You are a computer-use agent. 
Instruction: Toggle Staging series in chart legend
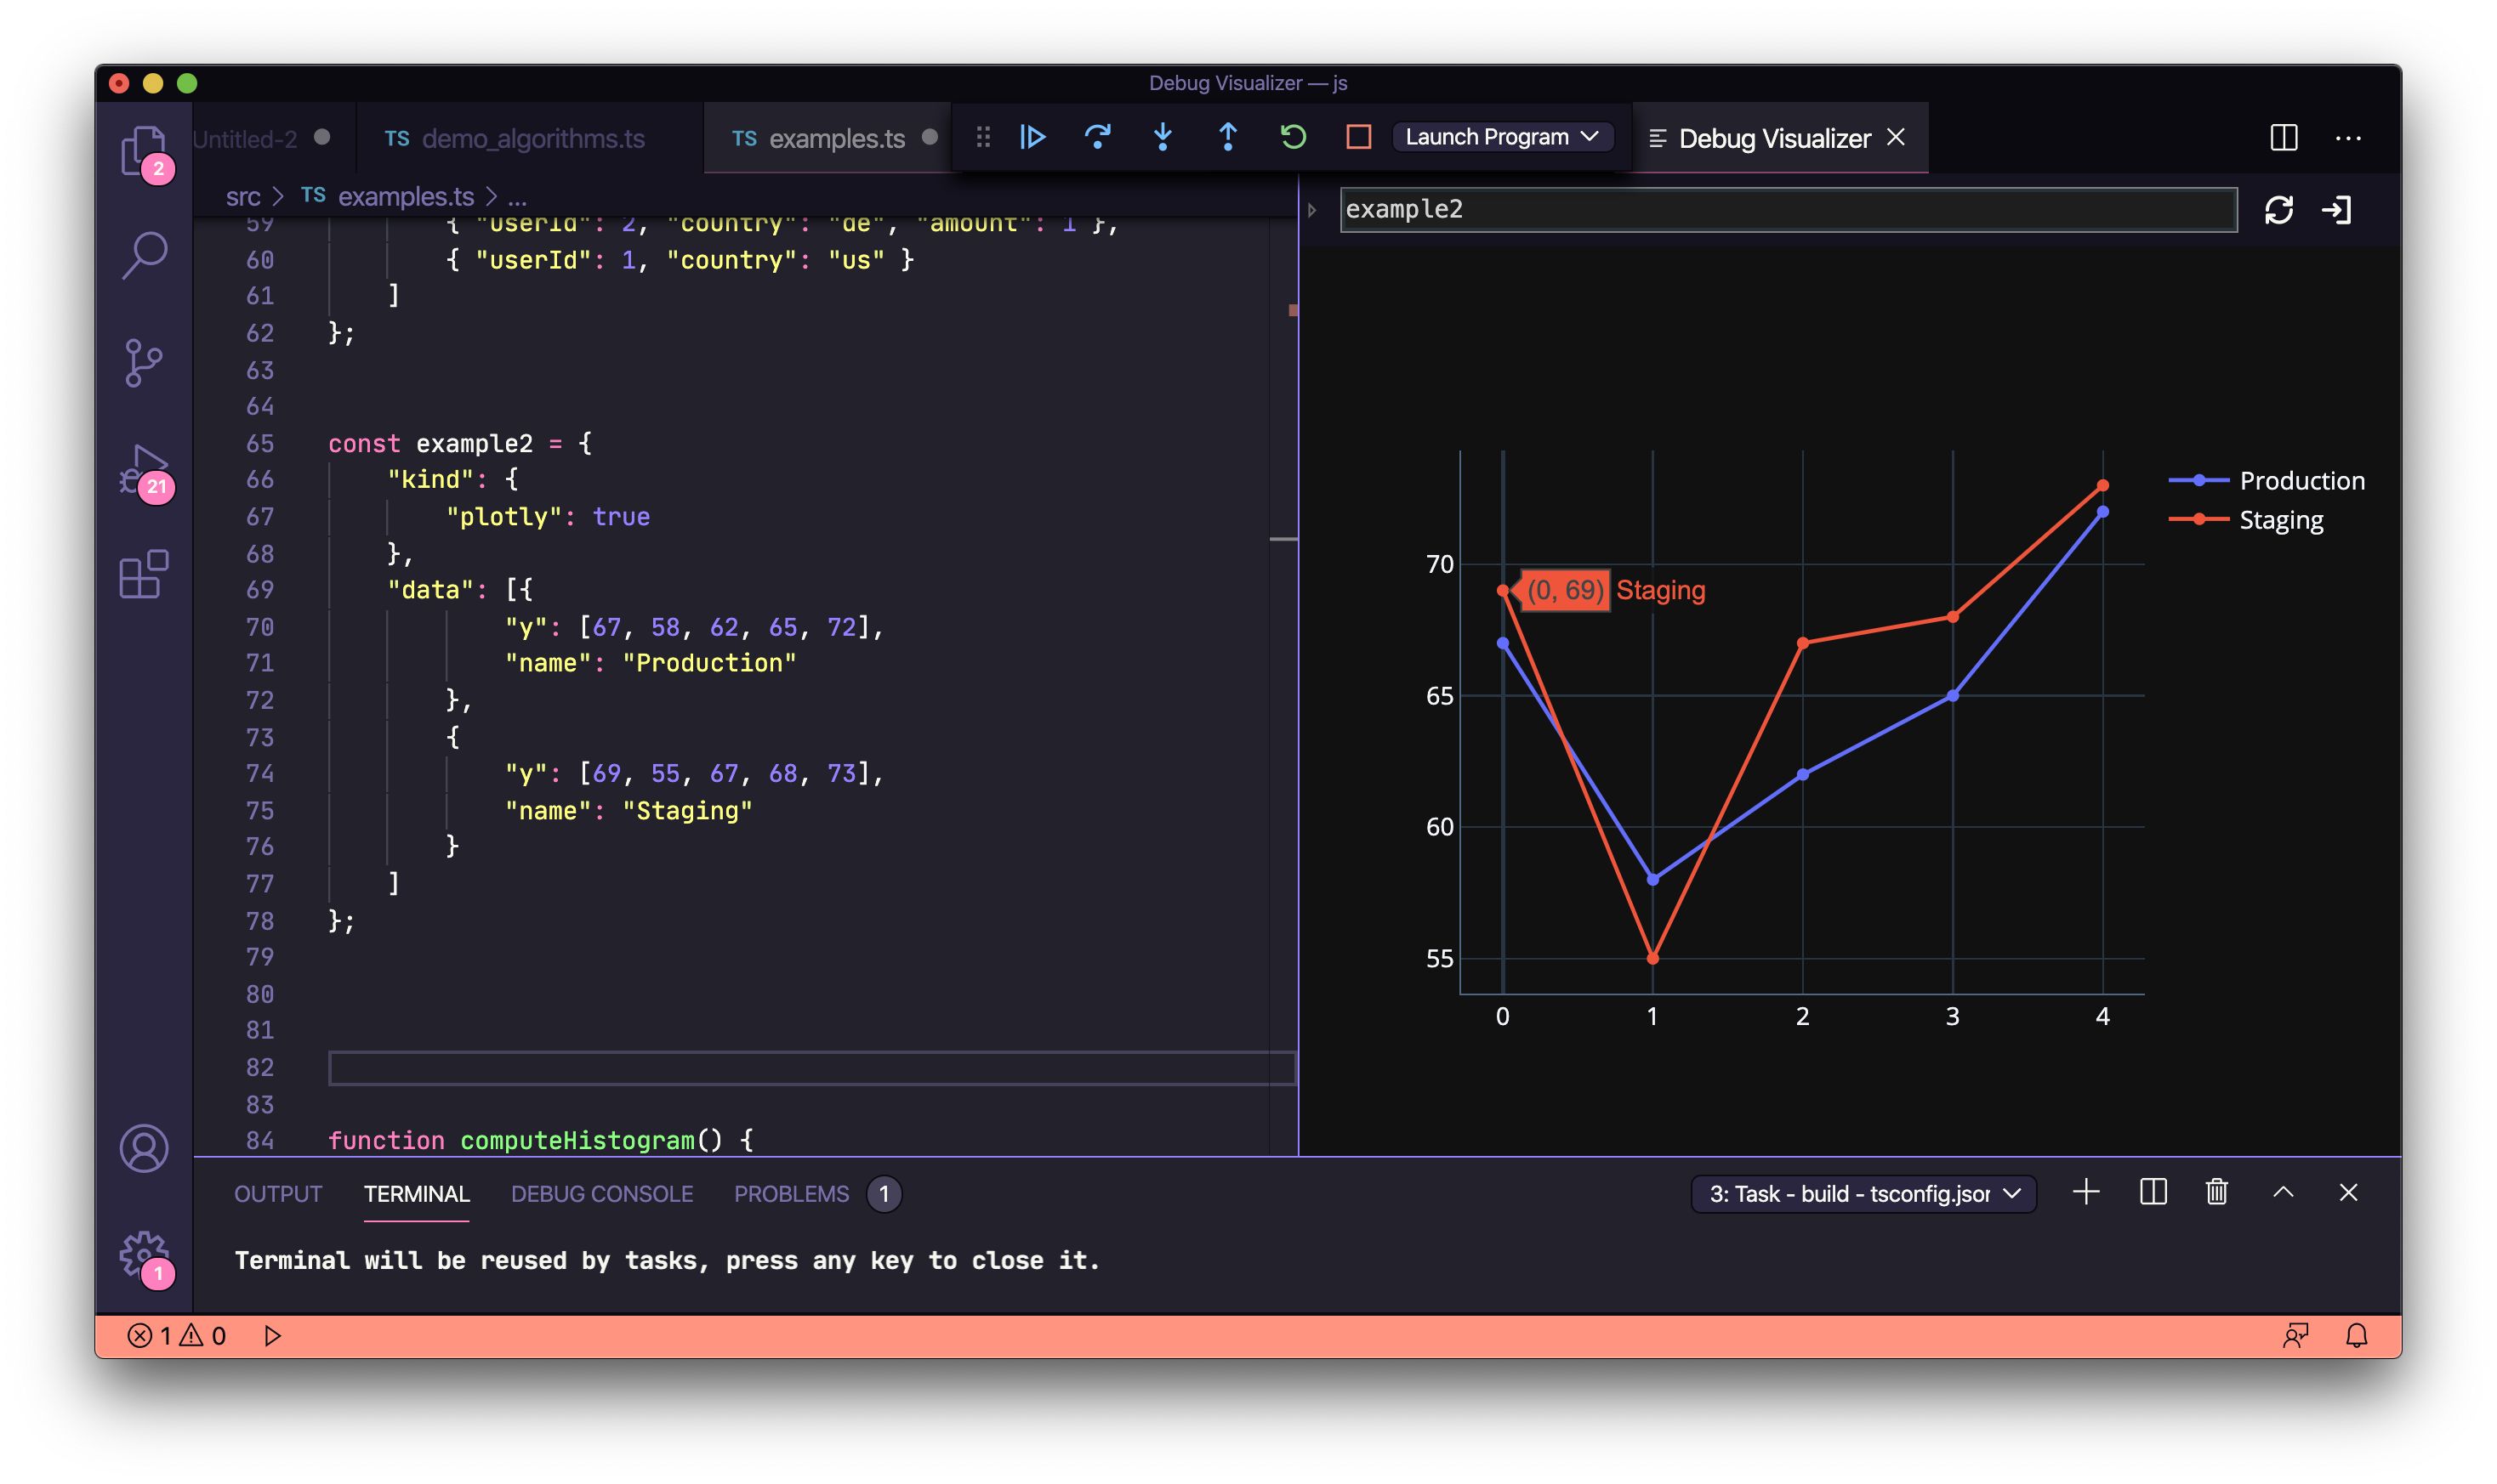(x=2283, y=519)
